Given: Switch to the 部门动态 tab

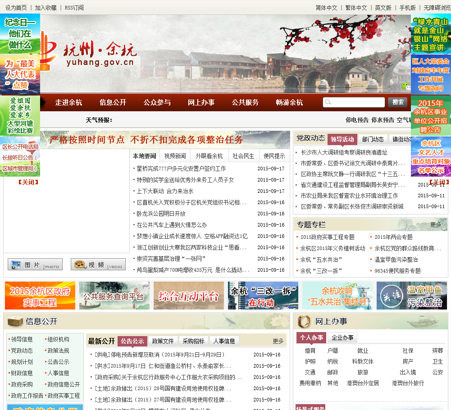Looking at the screenshot, I should coord(373,139).
